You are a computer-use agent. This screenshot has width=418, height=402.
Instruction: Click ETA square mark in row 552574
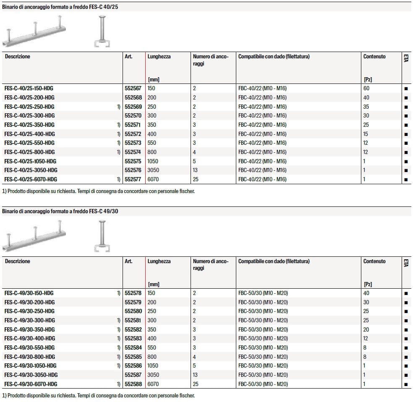pyautogui.click(x=406, y=152)
